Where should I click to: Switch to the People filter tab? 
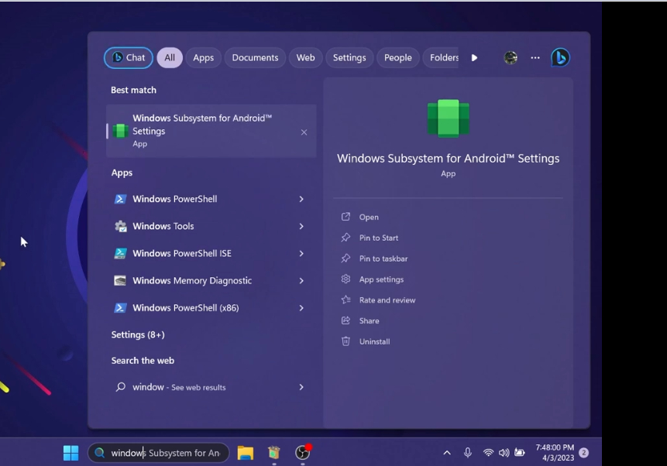[x=397, y=57]
